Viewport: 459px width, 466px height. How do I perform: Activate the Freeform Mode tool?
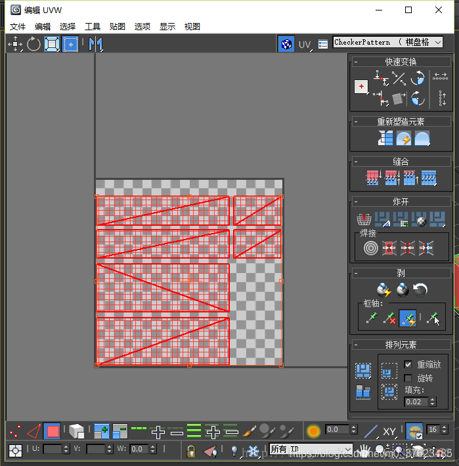click(x=71, y=44)
